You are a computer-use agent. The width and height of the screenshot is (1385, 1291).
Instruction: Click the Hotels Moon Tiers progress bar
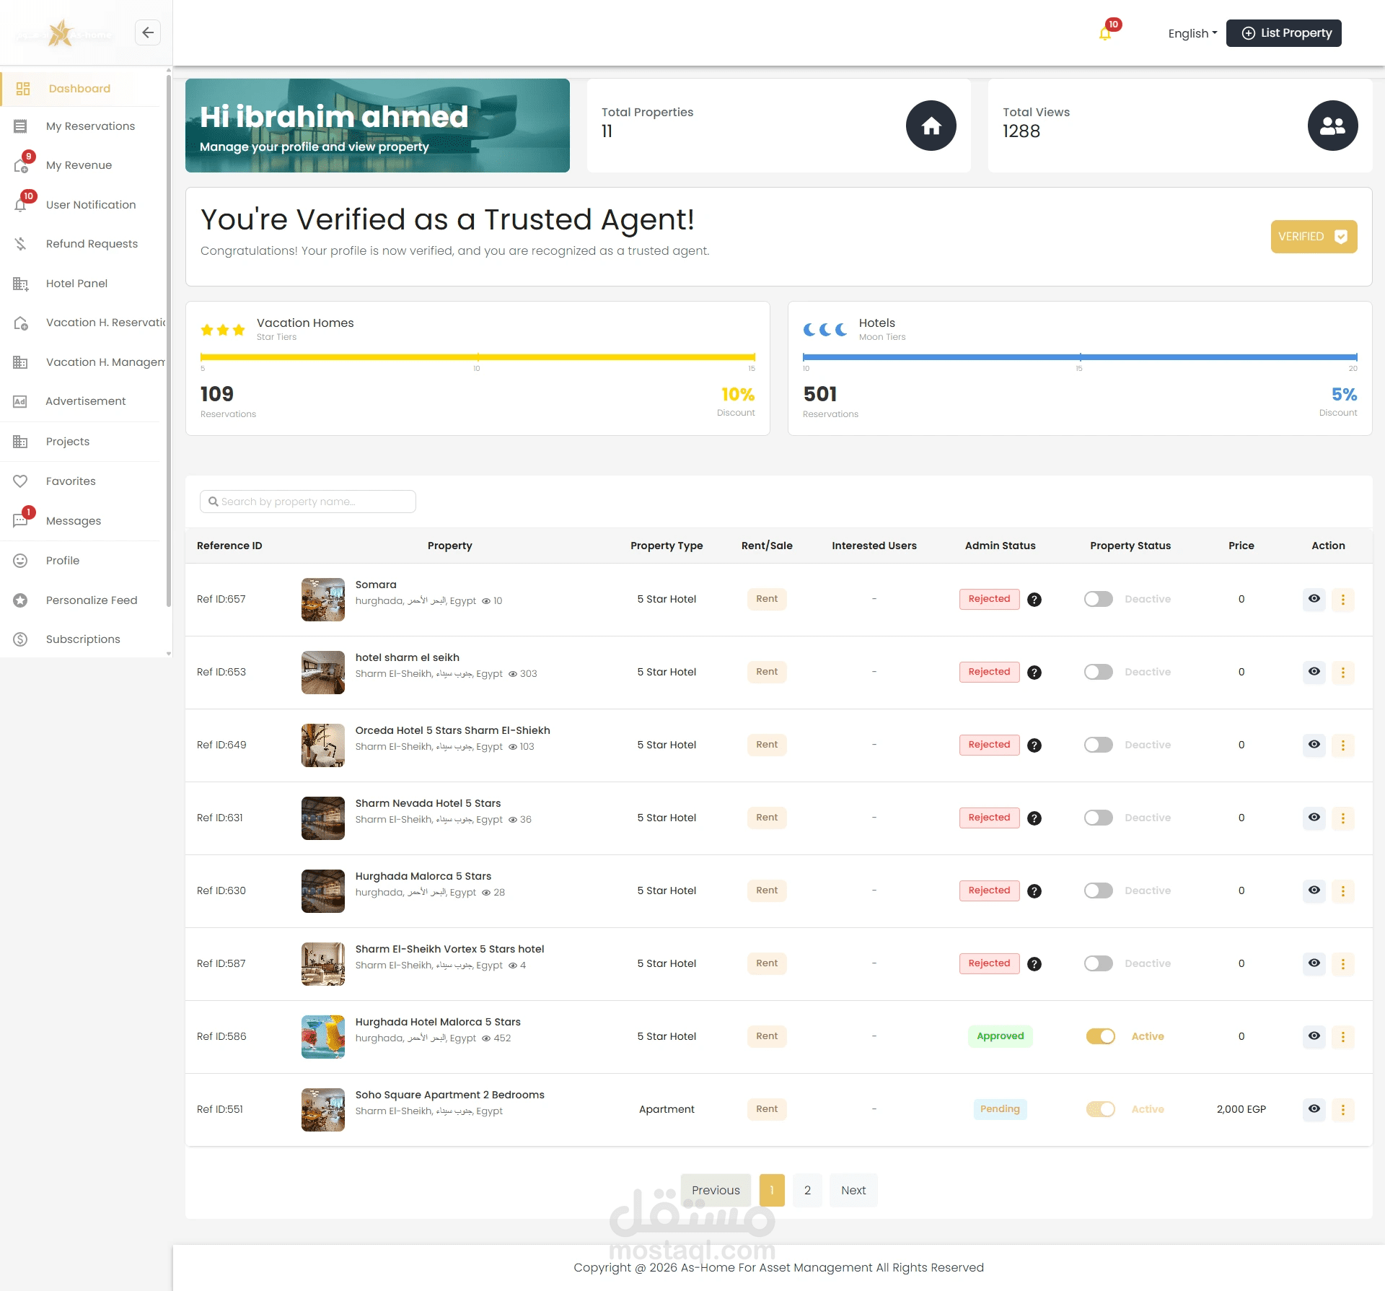1079,357
